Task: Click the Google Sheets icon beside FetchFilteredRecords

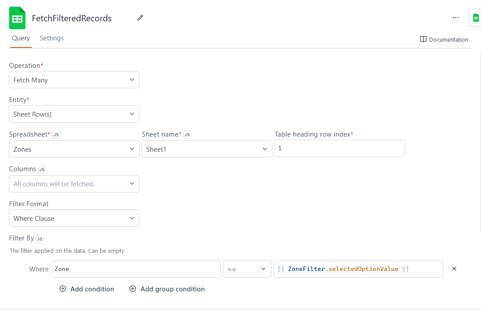Action: [x=17, y=18]
